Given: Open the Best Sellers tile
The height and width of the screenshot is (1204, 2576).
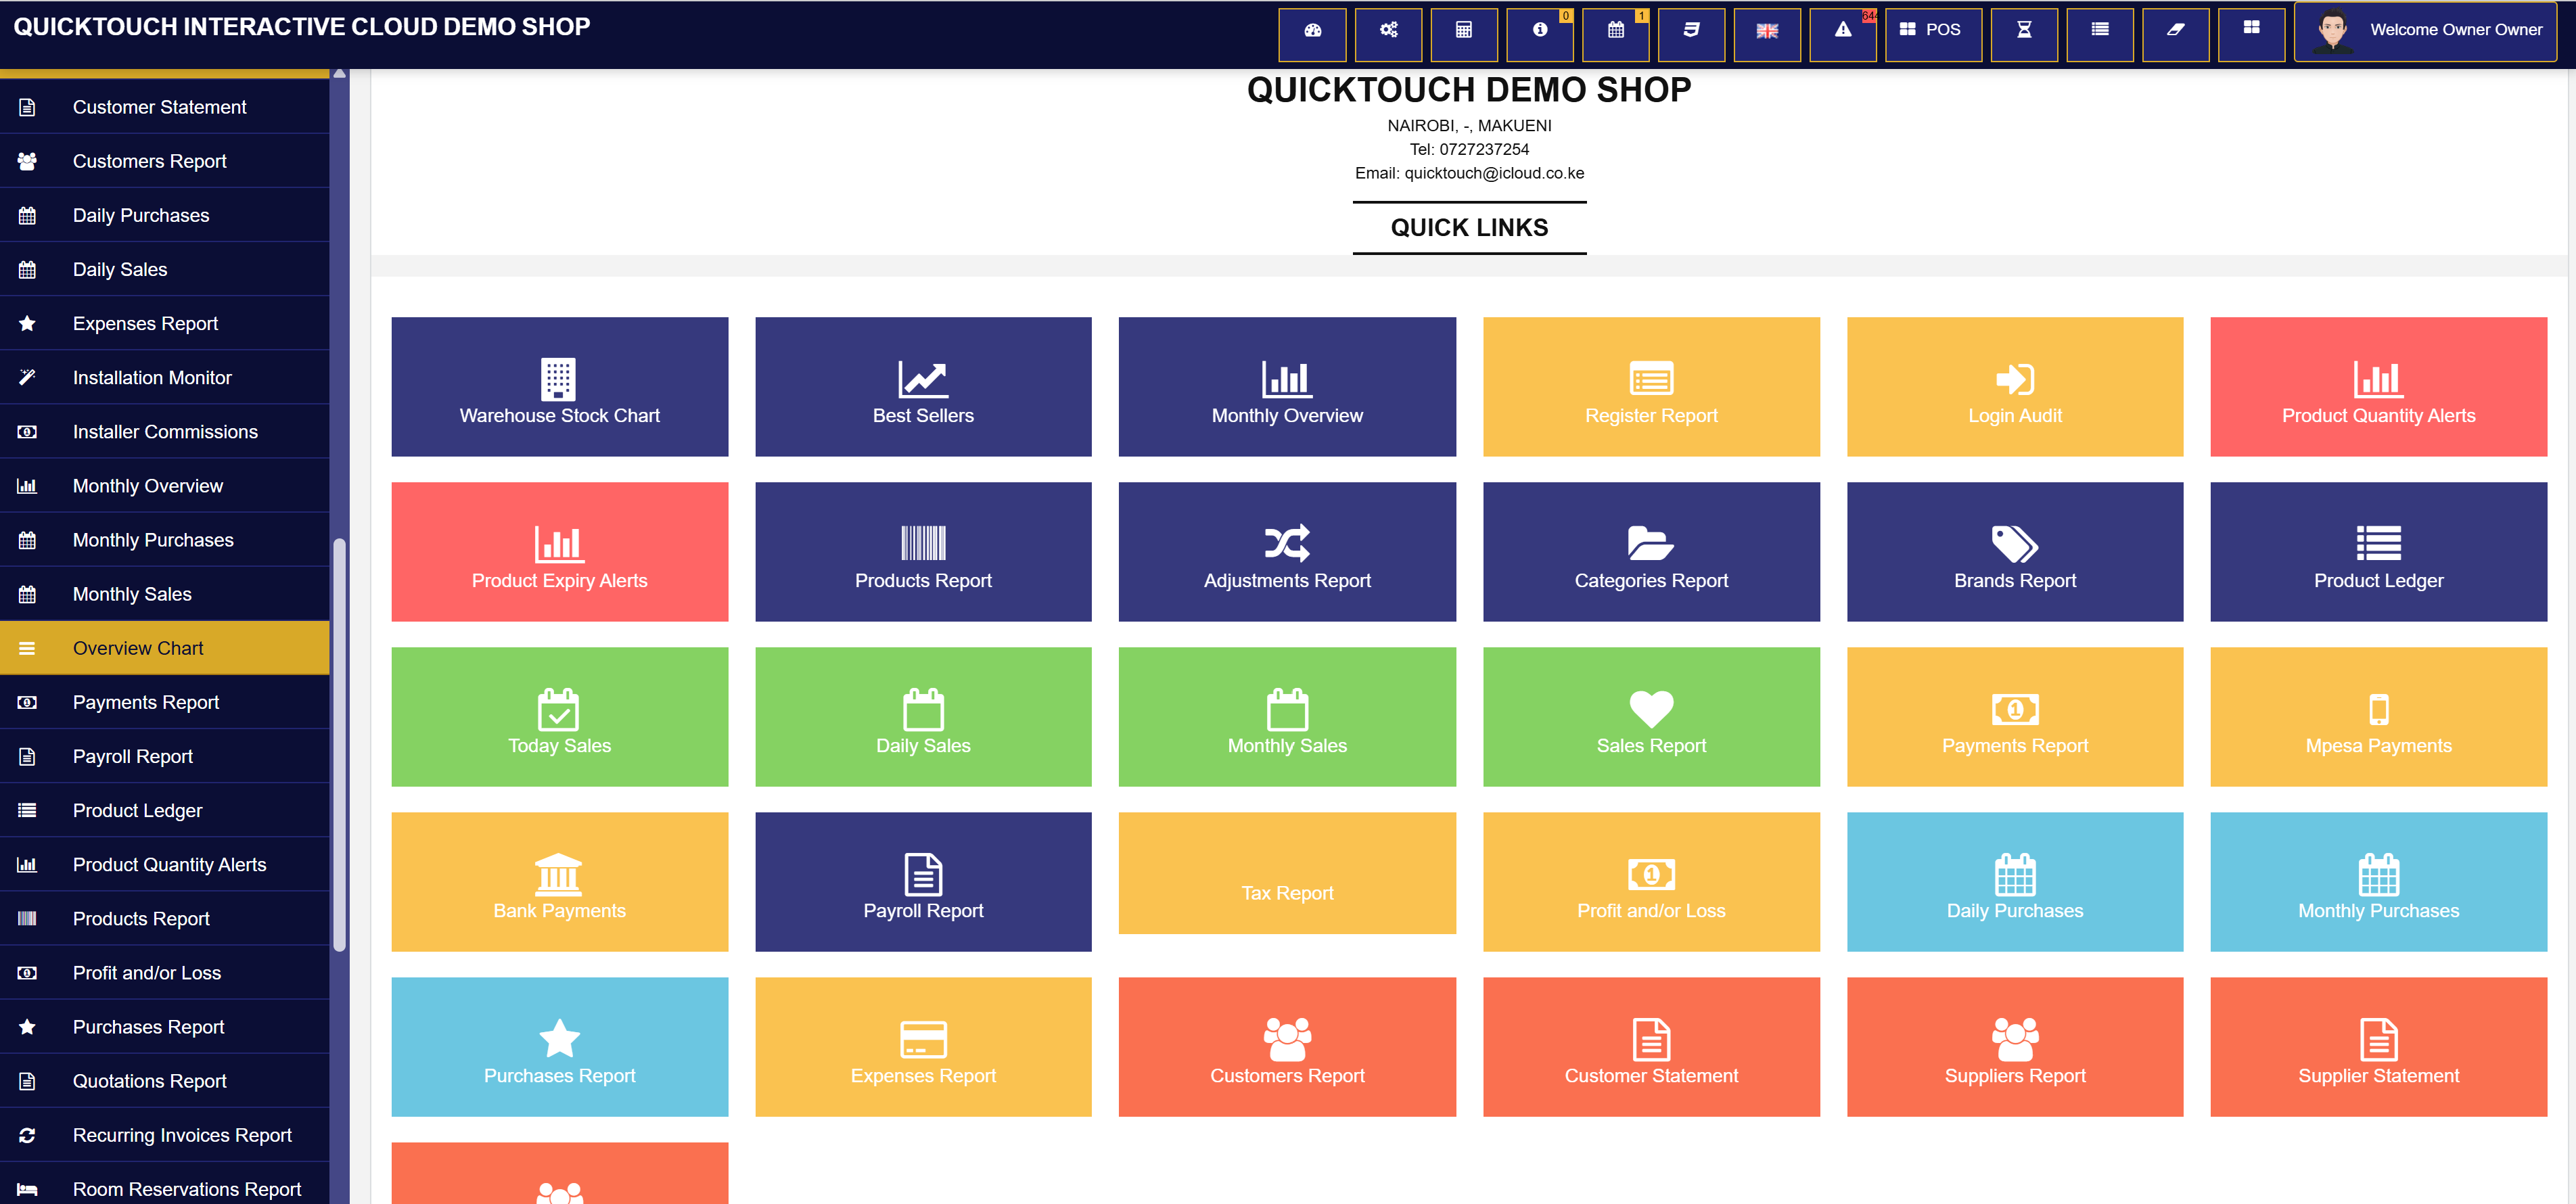Looking at the screenshot, I should (x=923, y=387).
